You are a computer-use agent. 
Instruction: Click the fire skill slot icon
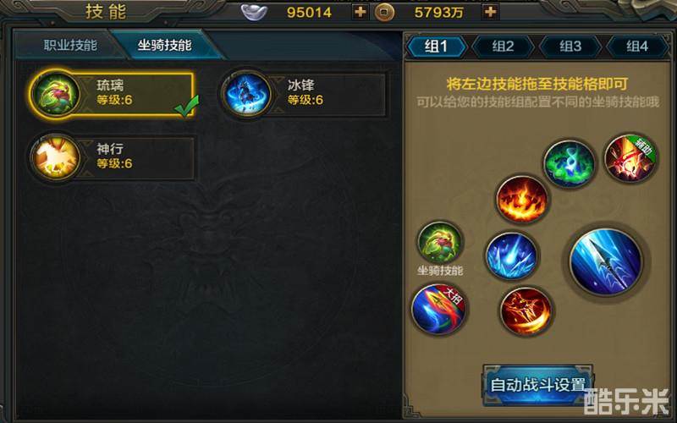tap(522, 199)
